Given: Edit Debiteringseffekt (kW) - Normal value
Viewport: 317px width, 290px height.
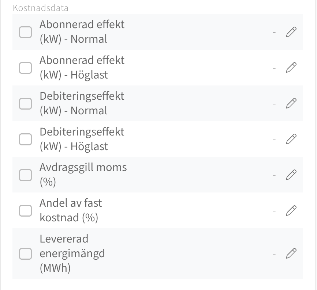Looking at the screenshot, I should pos(291,103).
